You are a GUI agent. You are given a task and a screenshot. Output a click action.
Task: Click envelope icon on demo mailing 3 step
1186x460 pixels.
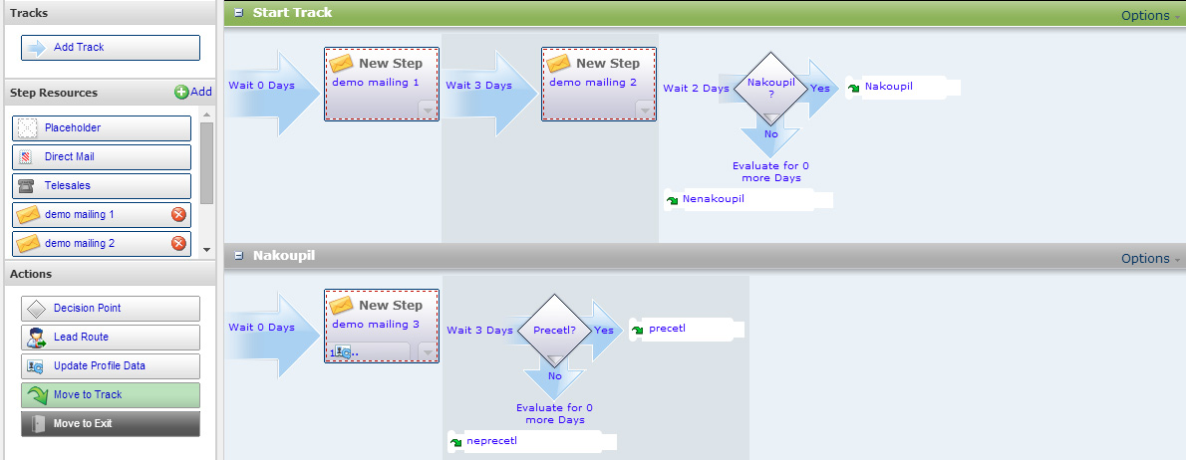(x=342, y=305)
